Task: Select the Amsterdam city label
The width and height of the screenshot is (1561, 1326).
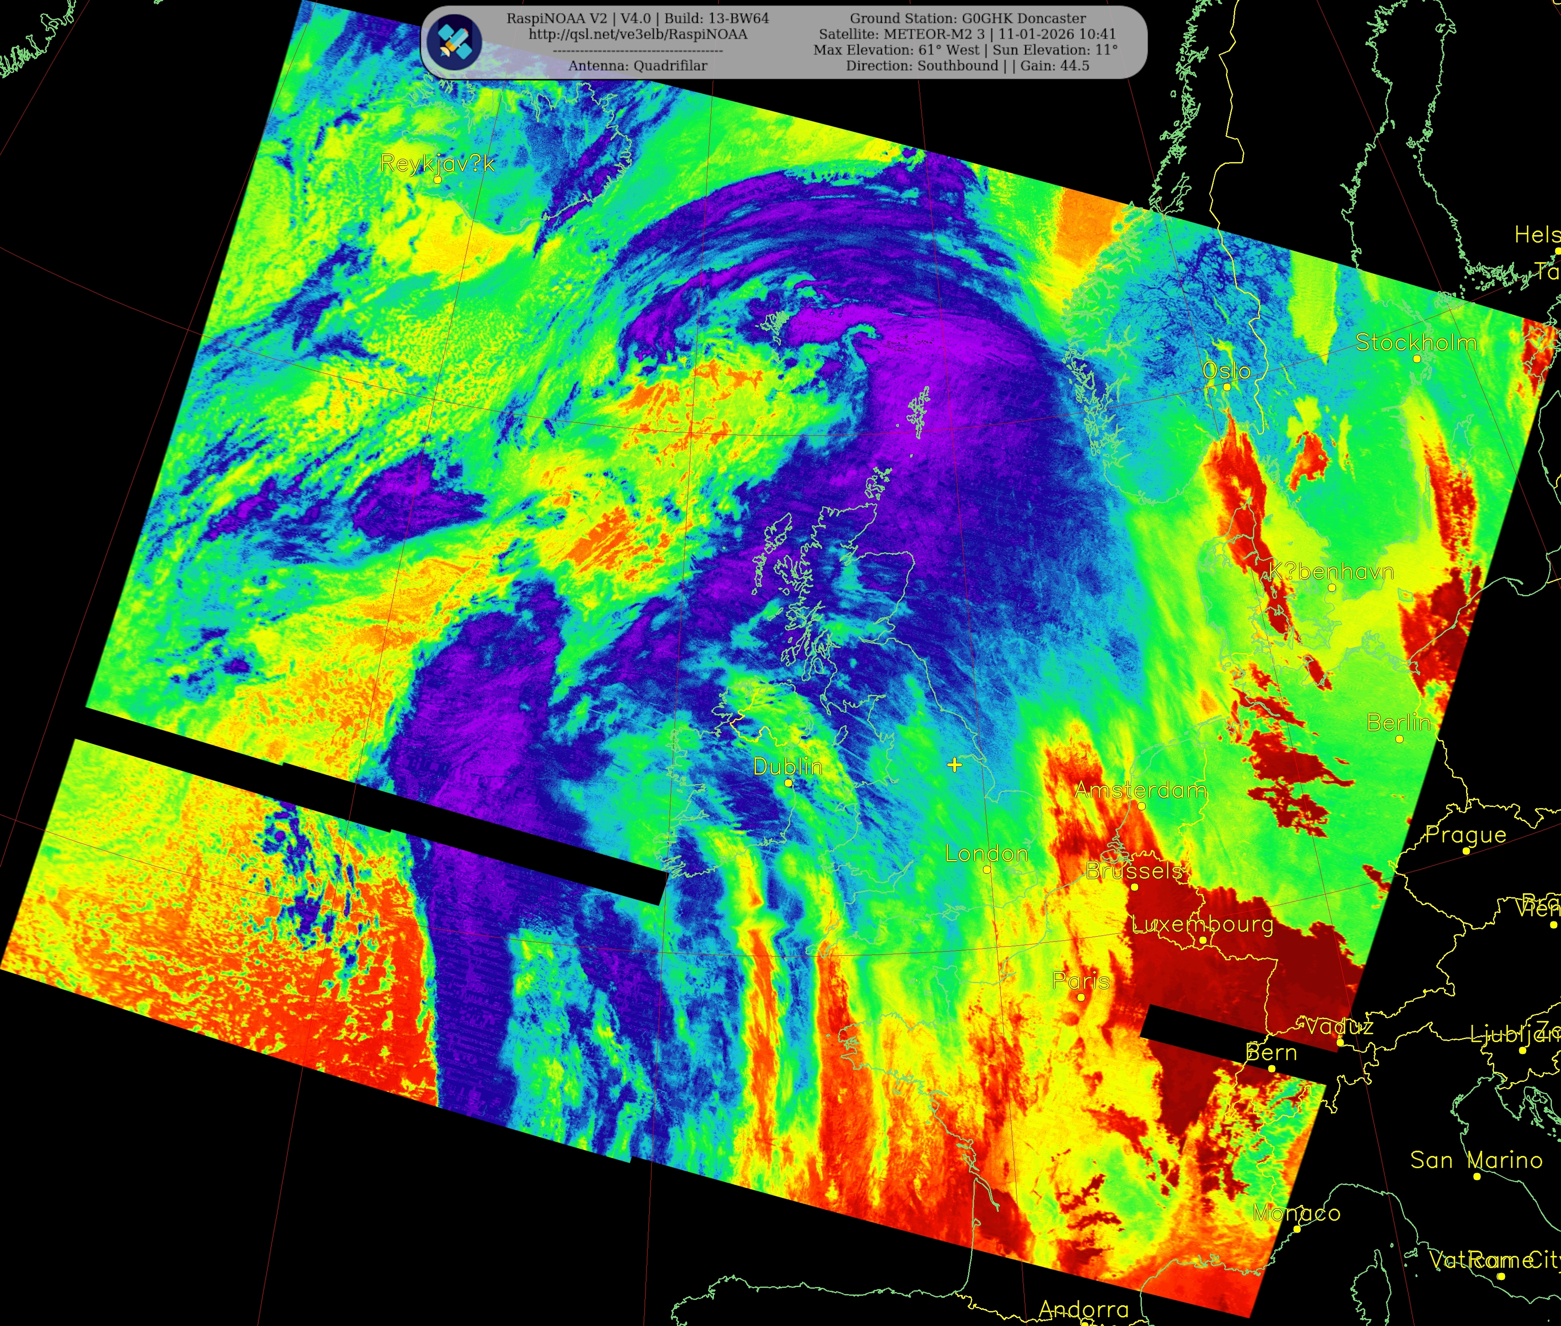Action: click(1140, 791)
